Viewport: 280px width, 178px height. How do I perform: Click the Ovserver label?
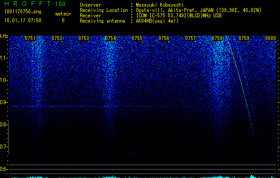(x=90, y=5)
